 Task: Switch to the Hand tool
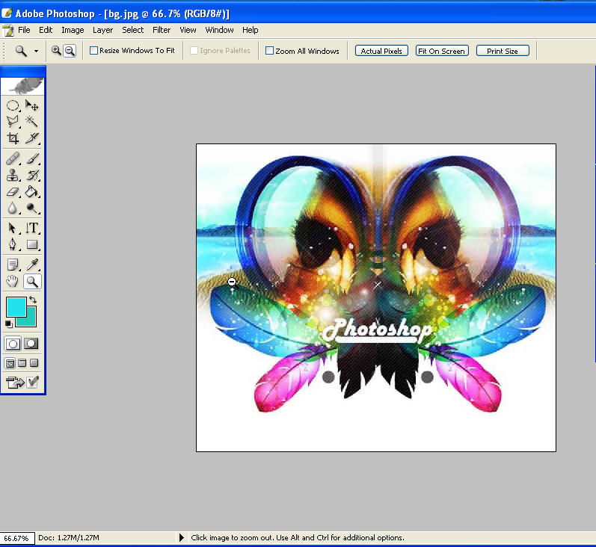[x=13, y=282]
